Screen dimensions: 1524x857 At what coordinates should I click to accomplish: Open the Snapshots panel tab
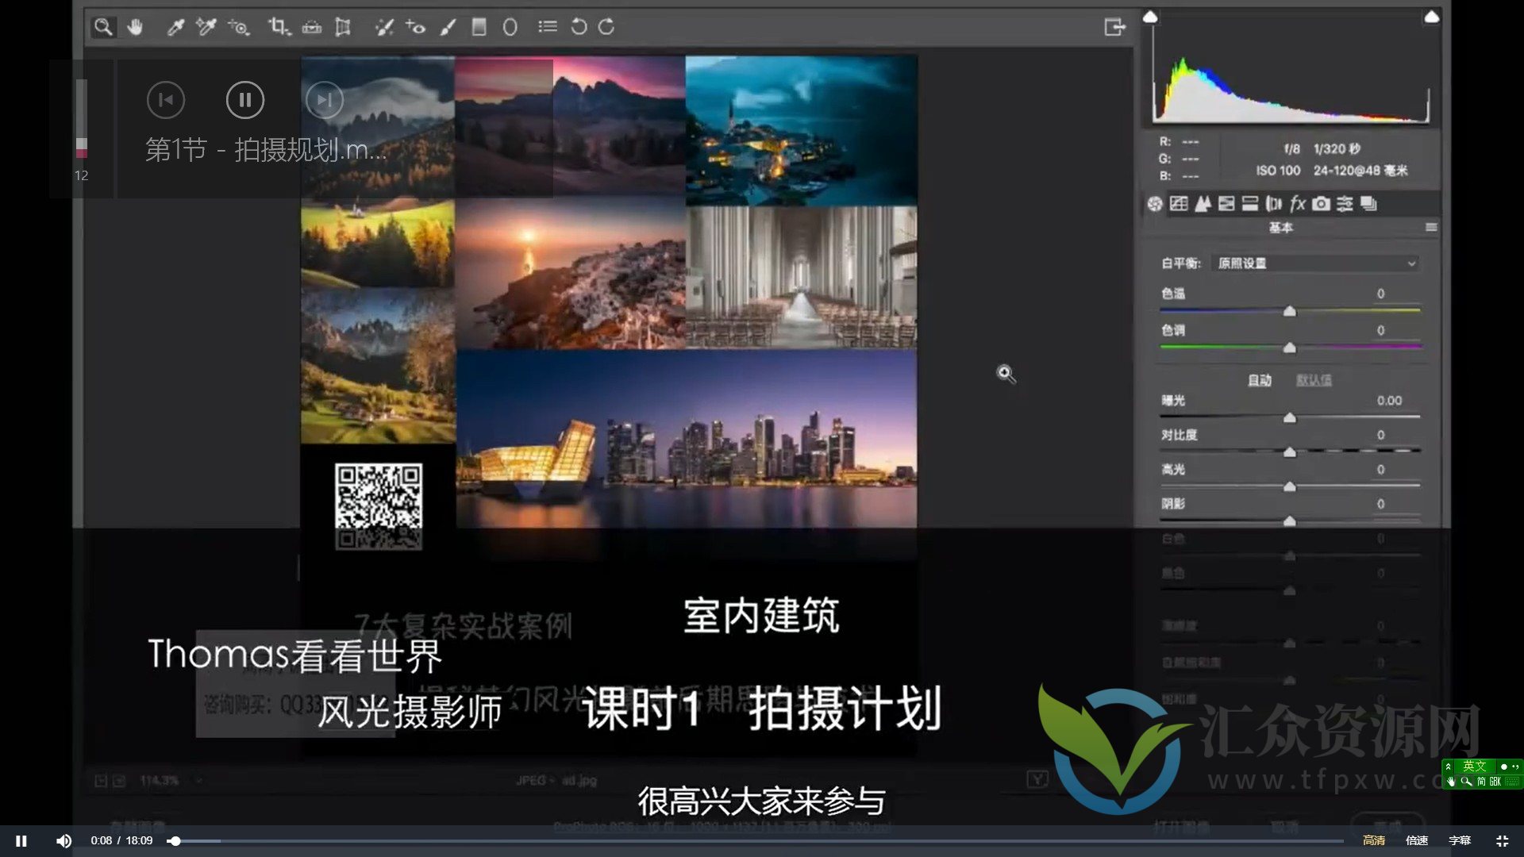point(1368,204)
